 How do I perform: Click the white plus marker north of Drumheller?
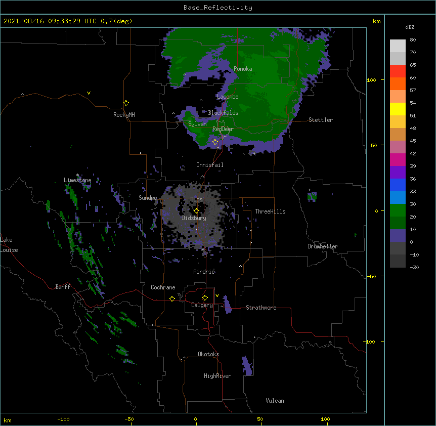(x=310, y=190)
